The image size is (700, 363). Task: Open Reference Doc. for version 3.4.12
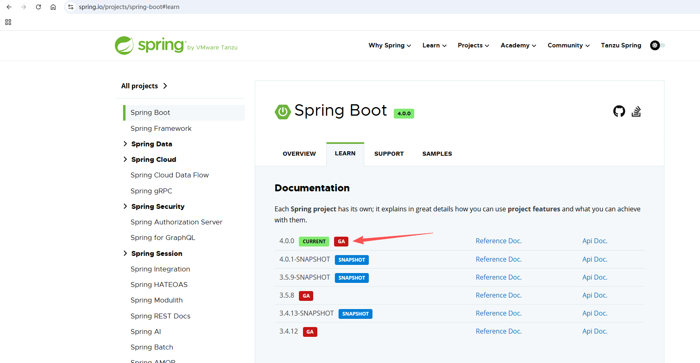tap(498, 331)
